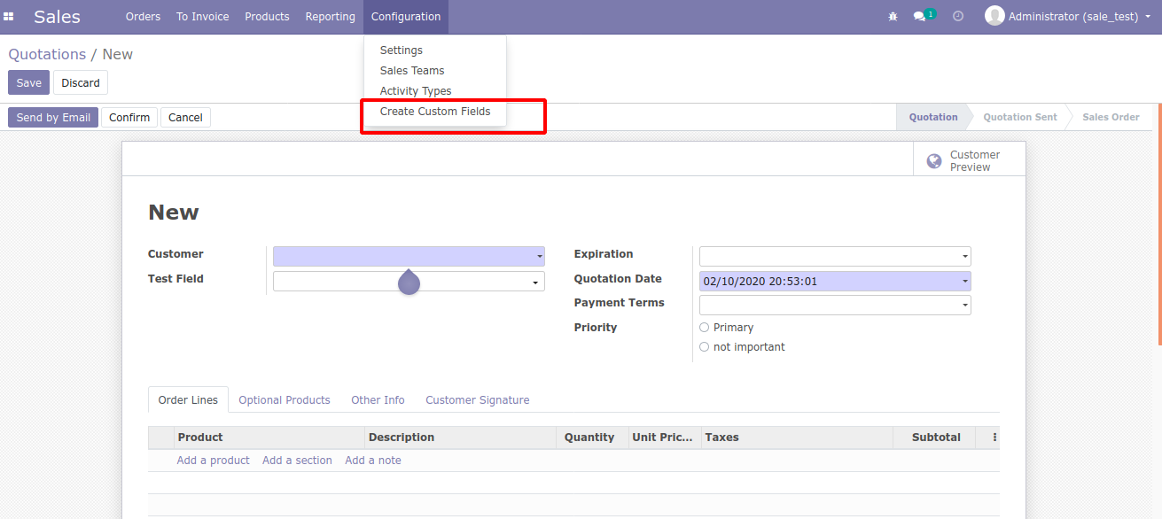
Task: Switch to the Customer Signature tab
Action: (478, 400)
